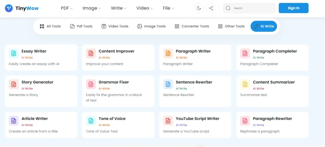The image size is (325, 147).
Task: Click the TinyWow logo
Action: [22, 8]
